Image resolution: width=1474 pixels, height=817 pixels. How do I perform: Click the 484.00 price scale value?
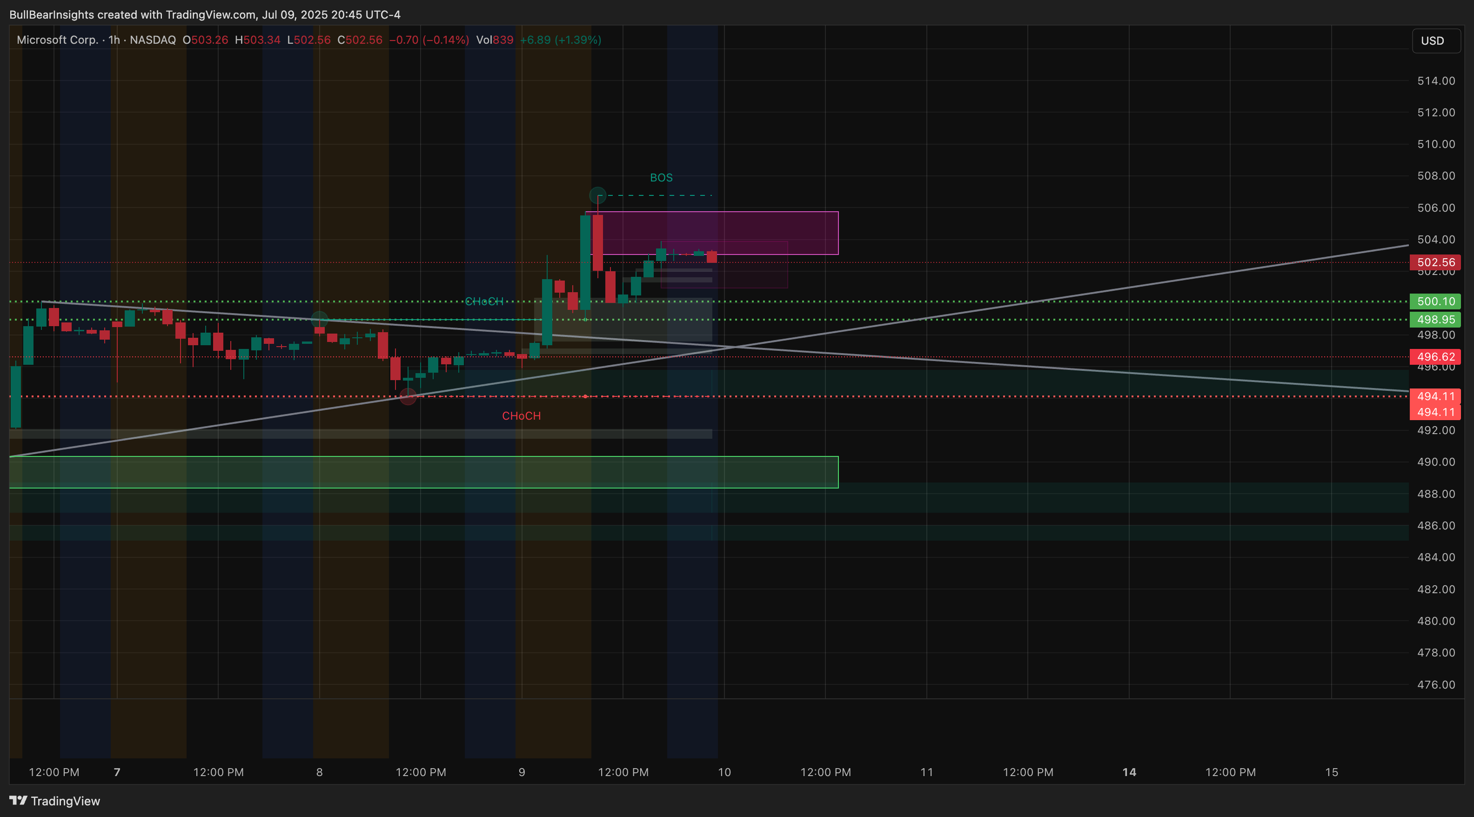(x=1436, y=557)
